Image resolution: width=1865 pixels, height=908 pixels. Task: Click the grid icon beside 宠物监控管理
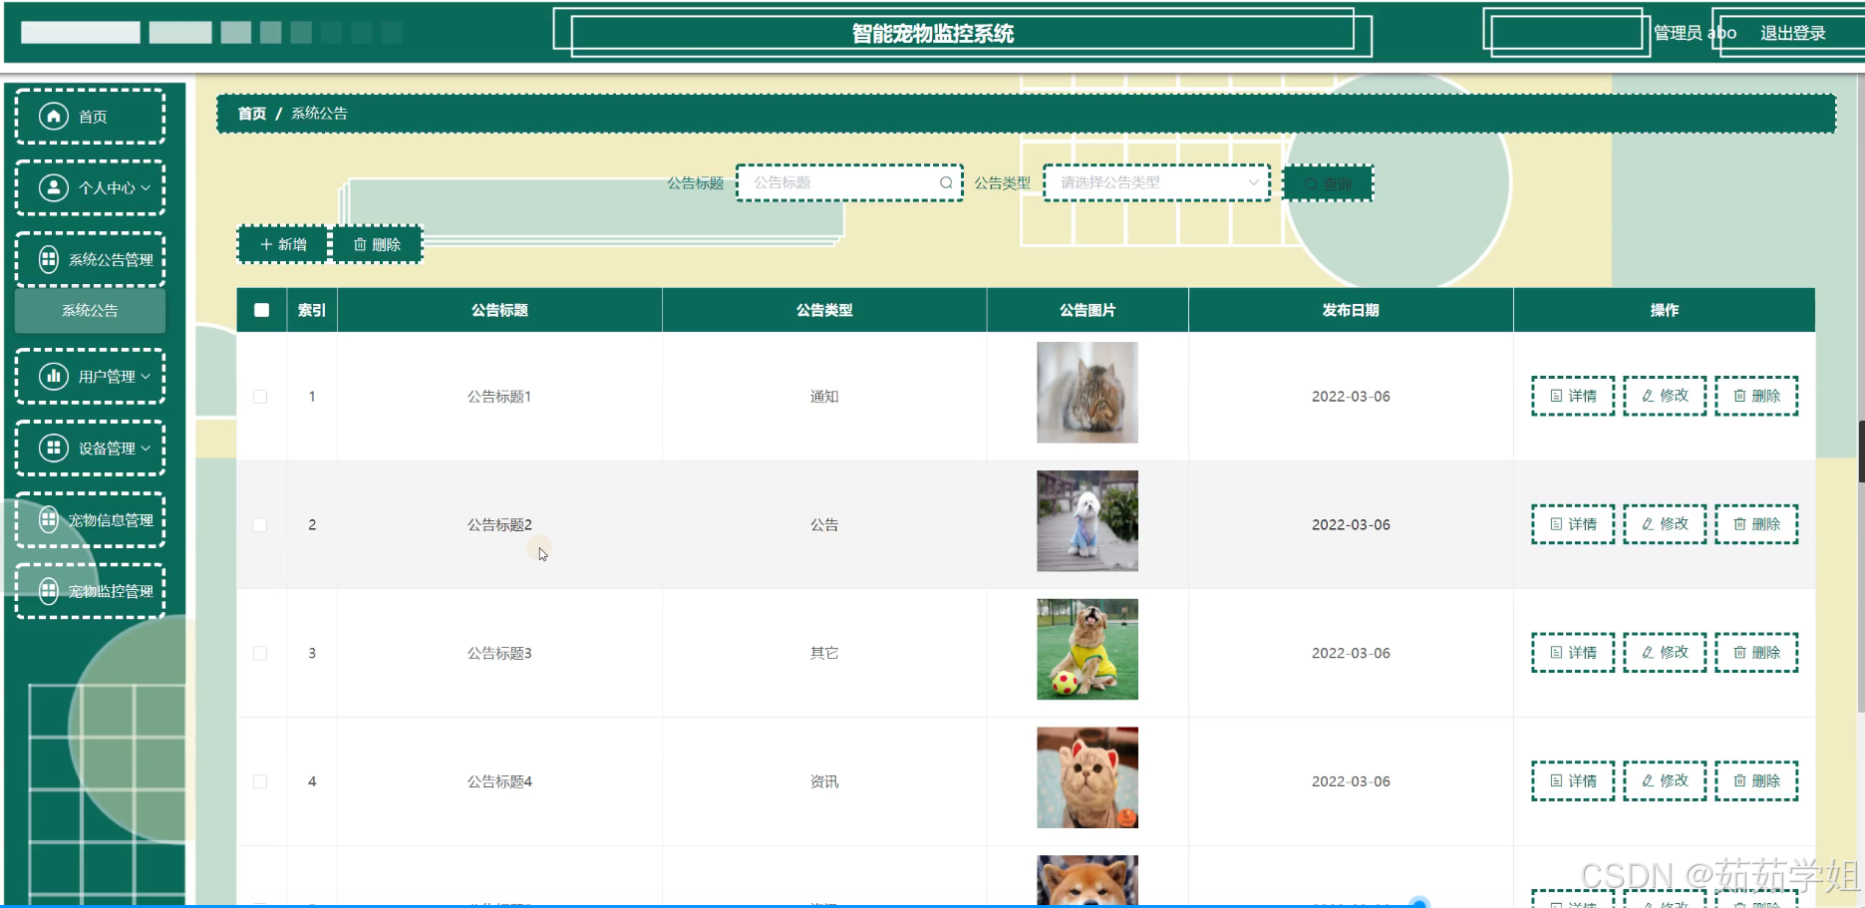tap(49, 591)
